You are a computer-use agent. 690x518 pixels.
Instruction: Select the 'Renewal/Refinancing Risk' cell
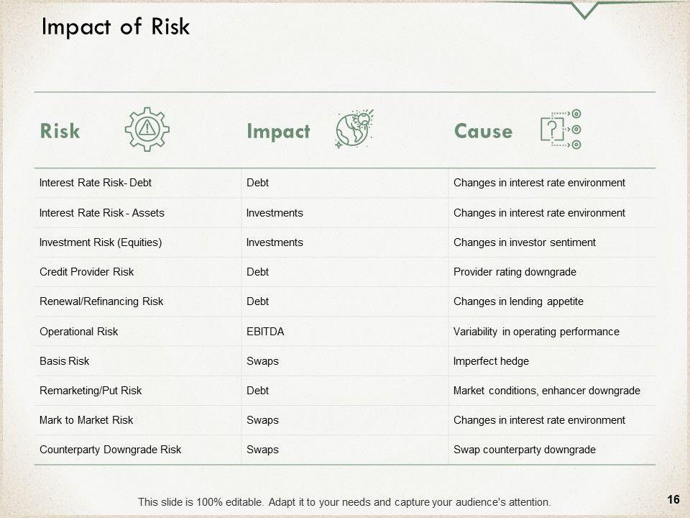[x=101, y=301]
